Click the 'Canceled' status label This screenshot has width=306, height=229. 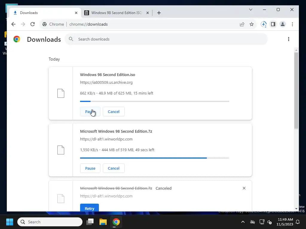pos(163,188)
